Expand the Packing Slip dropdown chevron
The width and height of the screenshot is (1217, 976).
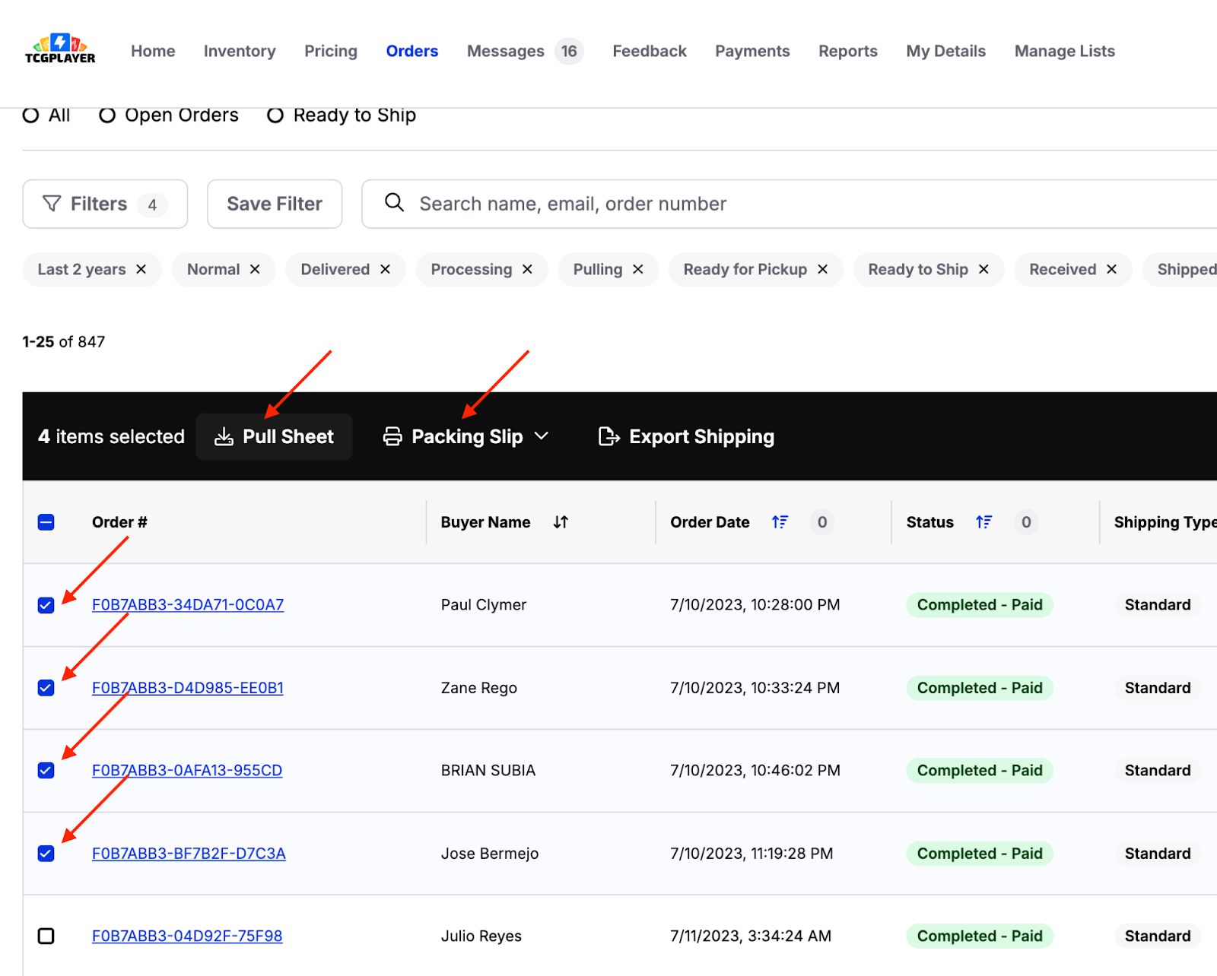(x=542, y=436)
